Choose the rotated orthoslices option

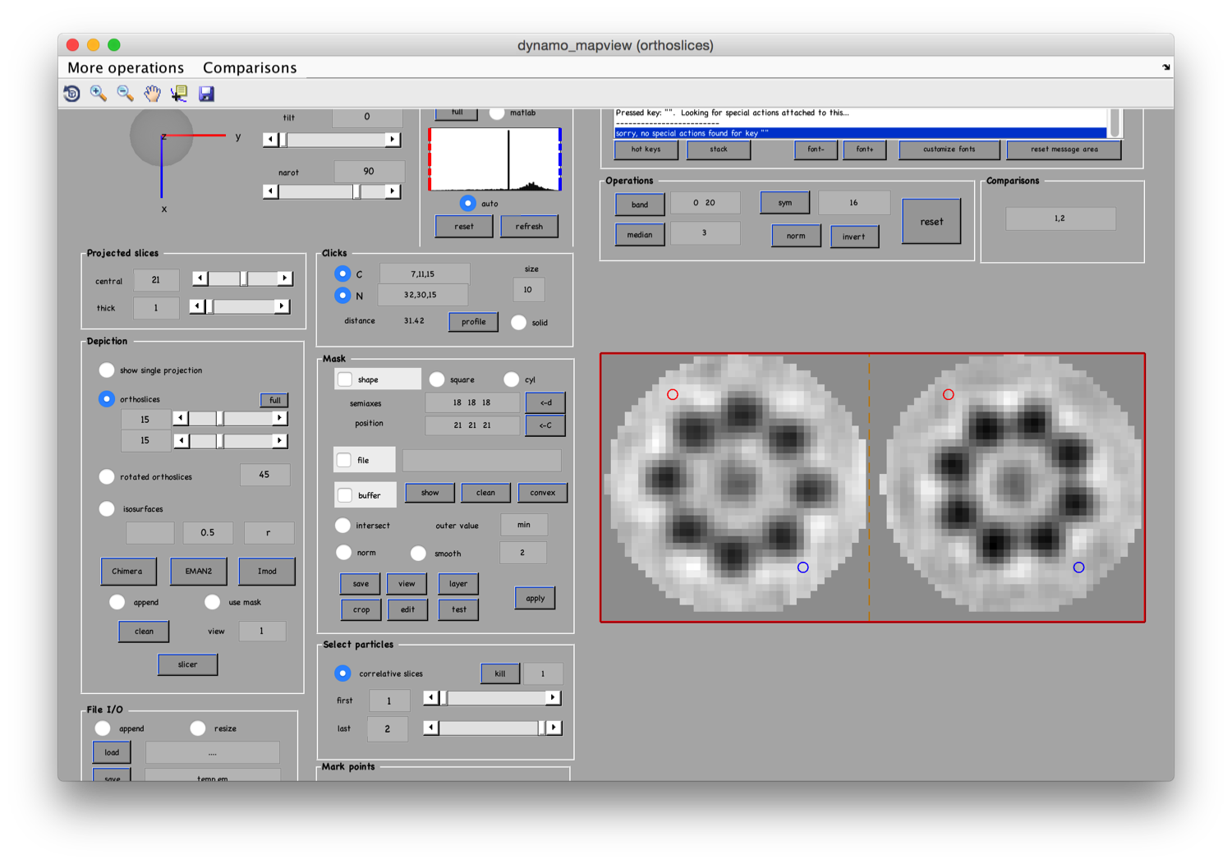pos(107,477)
